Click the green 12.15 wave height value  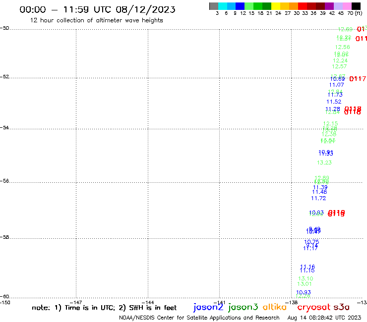coord(330,123)
